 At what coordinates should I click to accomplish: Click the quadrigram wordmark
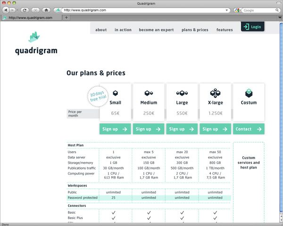coord(36,51)
